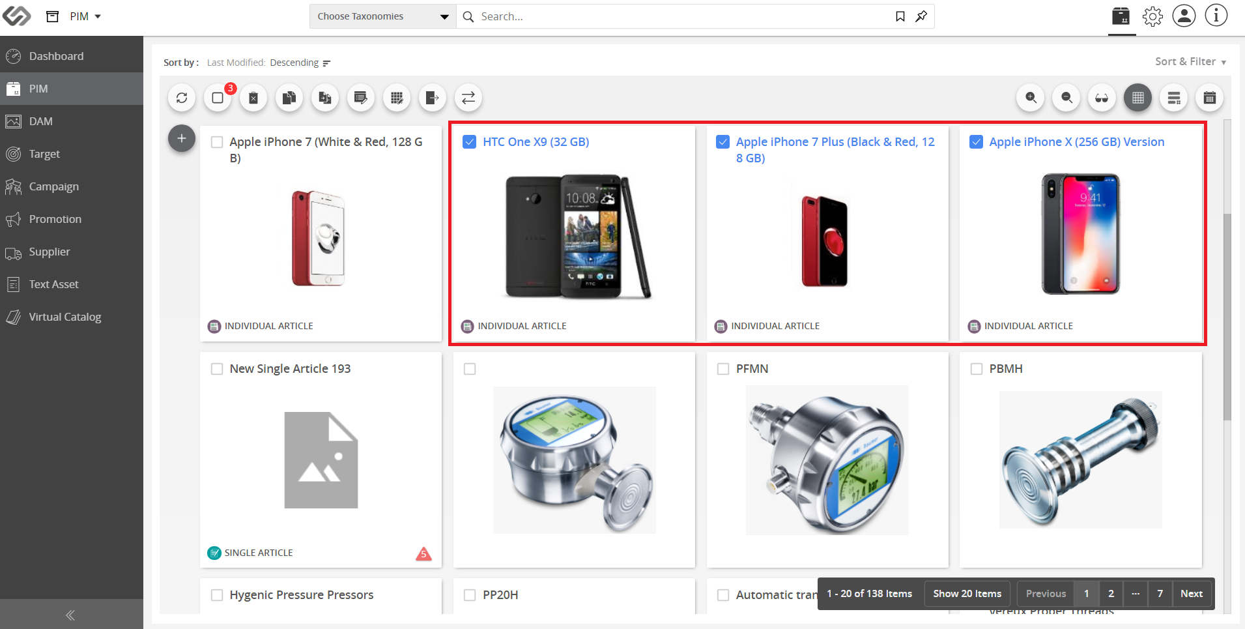Expand the Sort & Filter panel
The image size is (1245, 629).
pyautogui.click(x=1190, y=62)
